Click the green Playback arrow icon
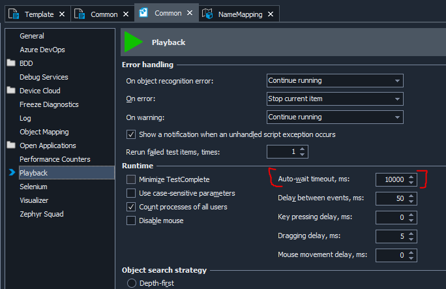This screenshot has height=289, width=446. click(x=134, y=42)
